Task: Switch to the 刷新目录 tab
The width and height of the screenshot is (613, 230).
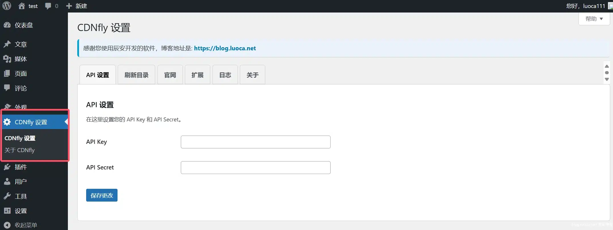Action: tap(136, 75)
